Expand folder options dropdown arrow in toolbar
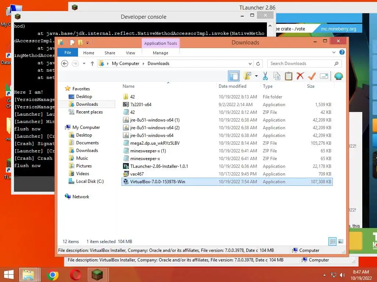377x282 pixels. click(x=256, y=76)
